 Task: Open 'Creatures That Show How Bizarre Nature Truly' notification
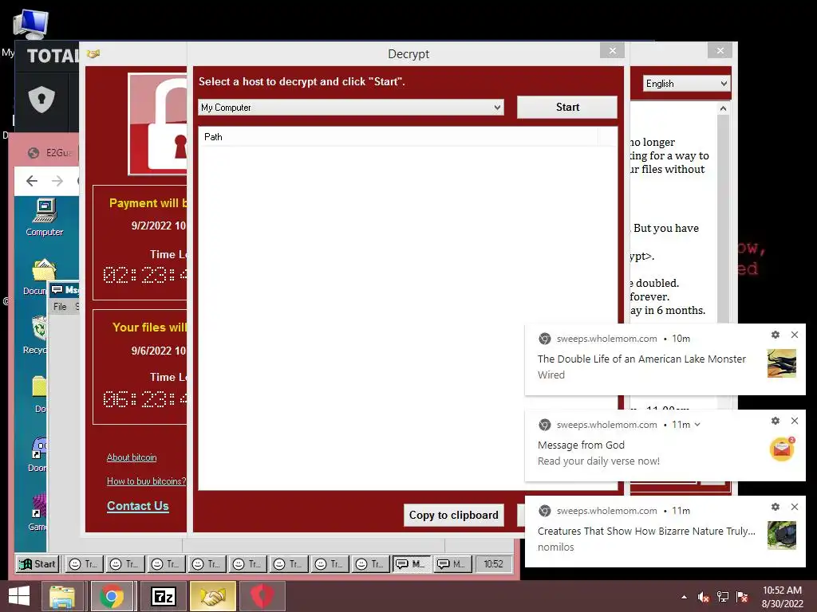point(646,531)
